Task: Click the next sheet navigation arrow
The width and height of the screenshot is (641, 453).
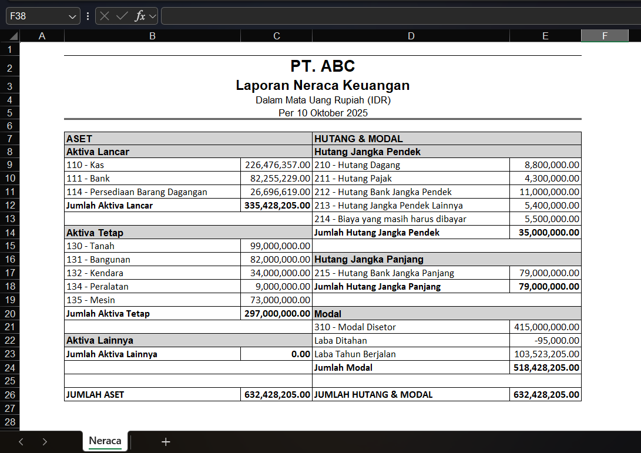Action: [x=45, y=441]
